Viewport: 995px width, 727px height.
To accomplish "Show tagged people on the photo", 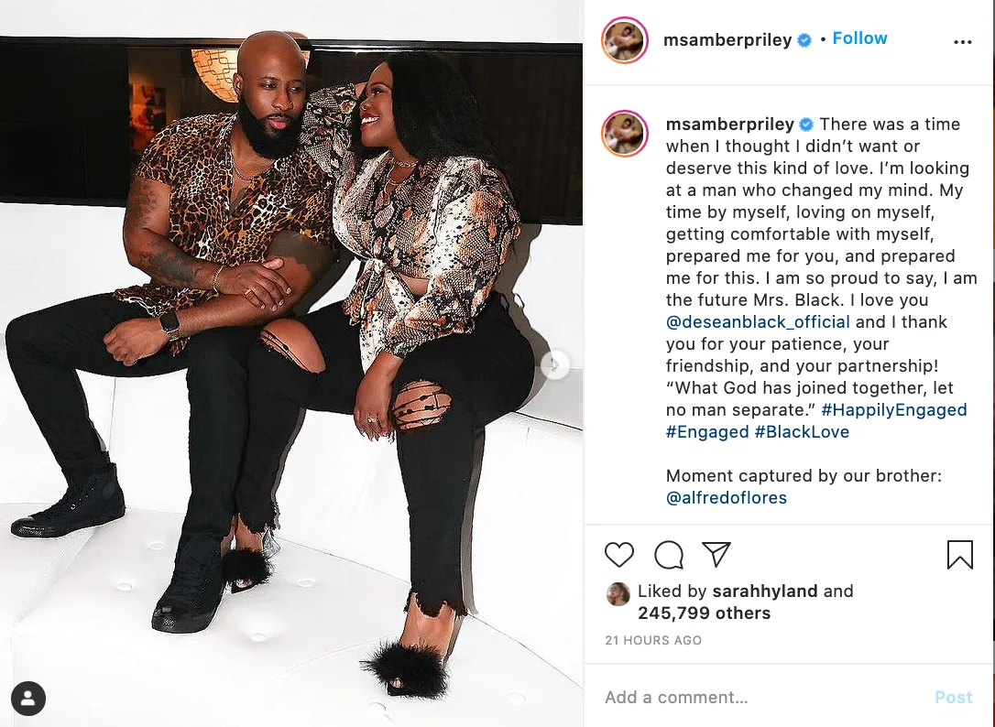I will [x=27, y=699].
